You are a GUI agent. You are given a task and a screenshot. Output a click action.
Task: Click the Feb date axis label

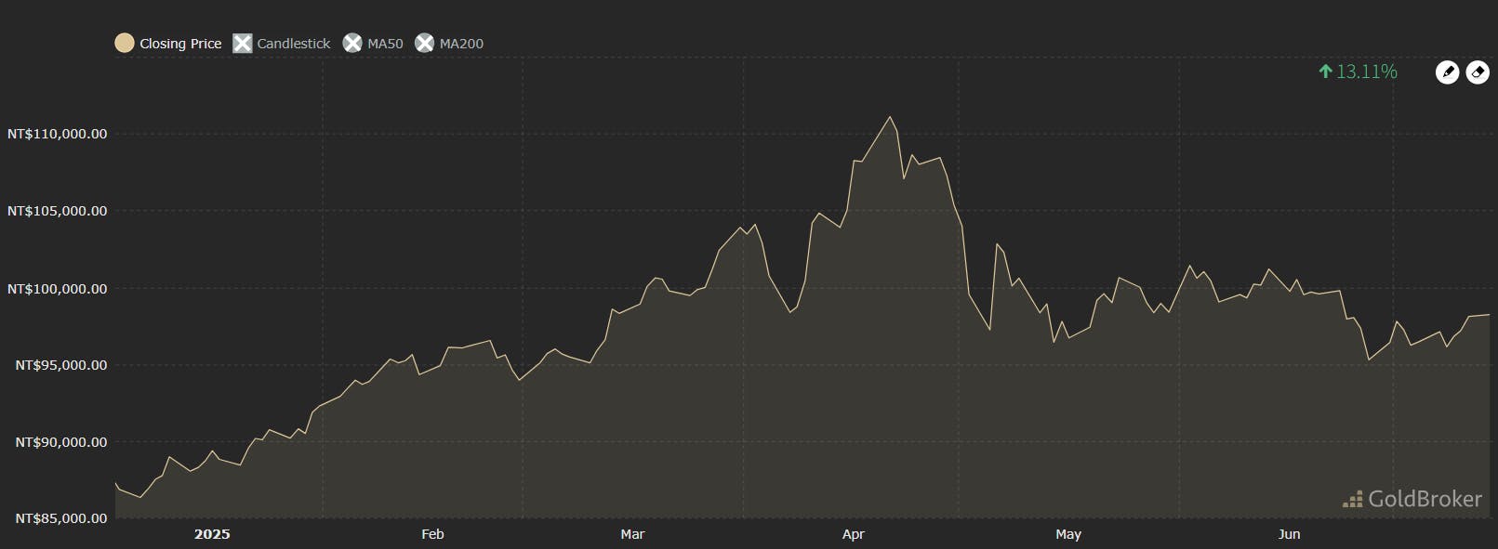(x=432, y=534)
